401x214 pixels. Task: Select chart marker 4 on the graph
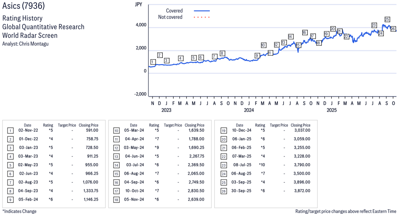pyautogui.click(x=181, y=58)
